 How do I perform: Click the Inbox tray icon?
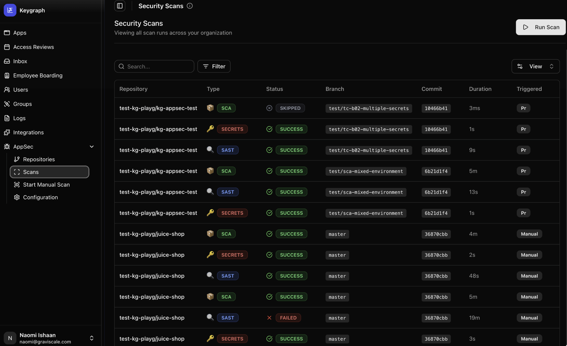click(7, 61)
